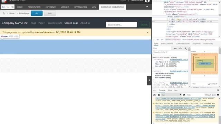The width and height of the screenshot is (221, 124).
Task: Open the VIEW ribbon tab
Action: pos(94,7)
